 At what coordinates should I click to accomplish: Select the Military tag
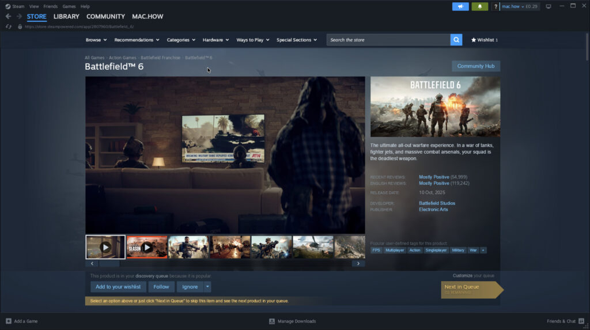tap(458, 250)
